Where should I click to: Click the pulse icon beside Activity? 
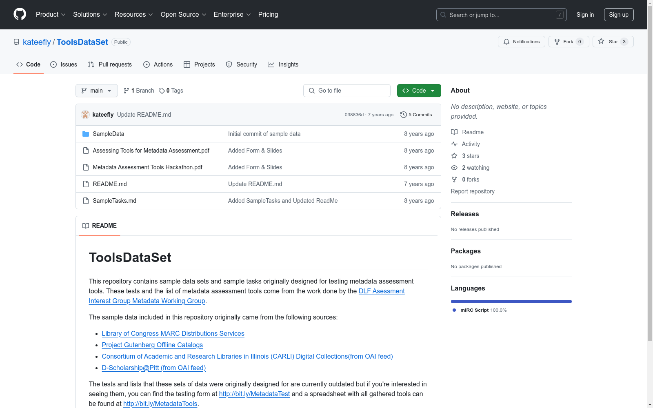[x=454, y=144]
